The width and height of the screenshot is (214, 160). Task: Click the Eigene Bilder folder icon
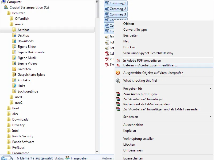click(x=14, y=46)
